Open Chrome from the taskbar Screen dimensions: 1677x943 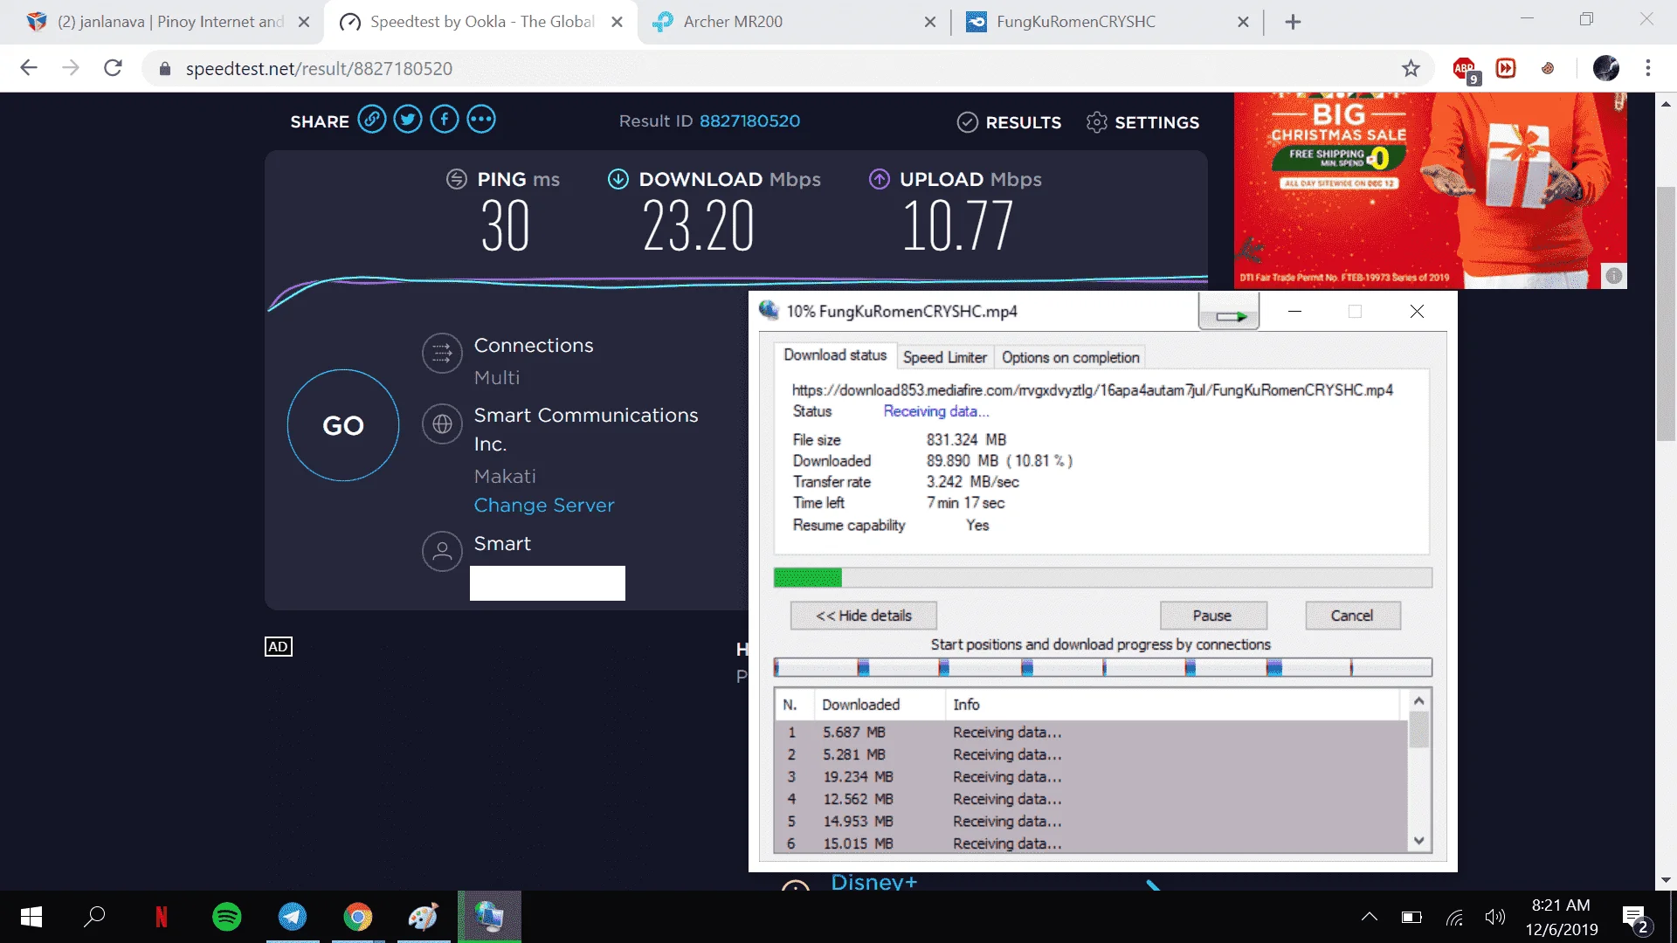point(358,917)
